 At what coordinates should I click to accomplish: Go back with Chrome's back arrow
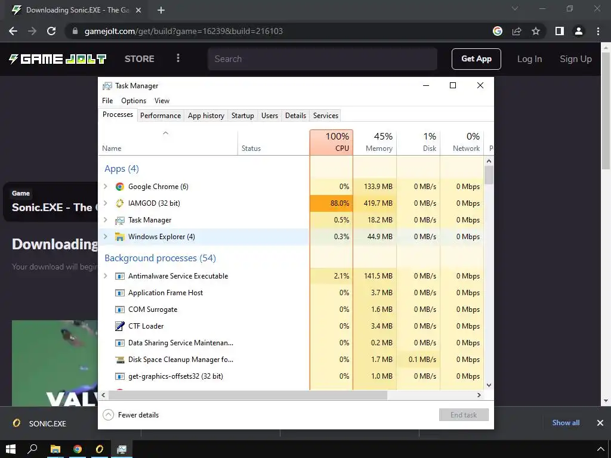(13, 31)
